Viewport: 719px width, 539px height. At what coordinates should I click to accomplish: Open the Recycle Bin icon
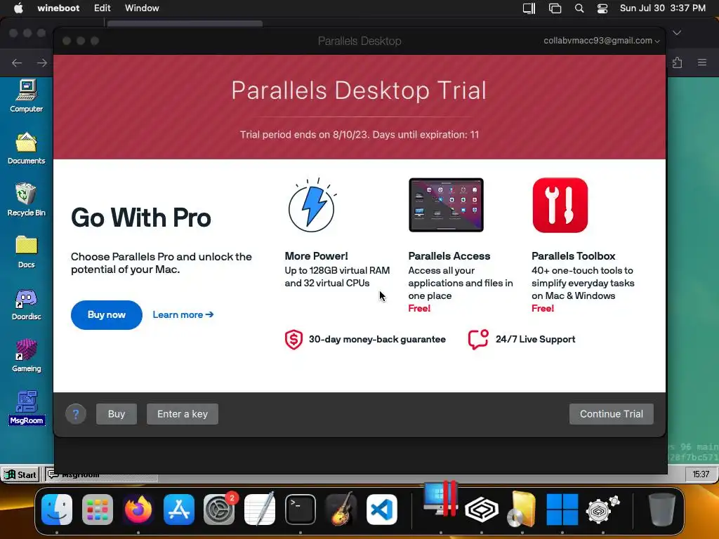26,200
